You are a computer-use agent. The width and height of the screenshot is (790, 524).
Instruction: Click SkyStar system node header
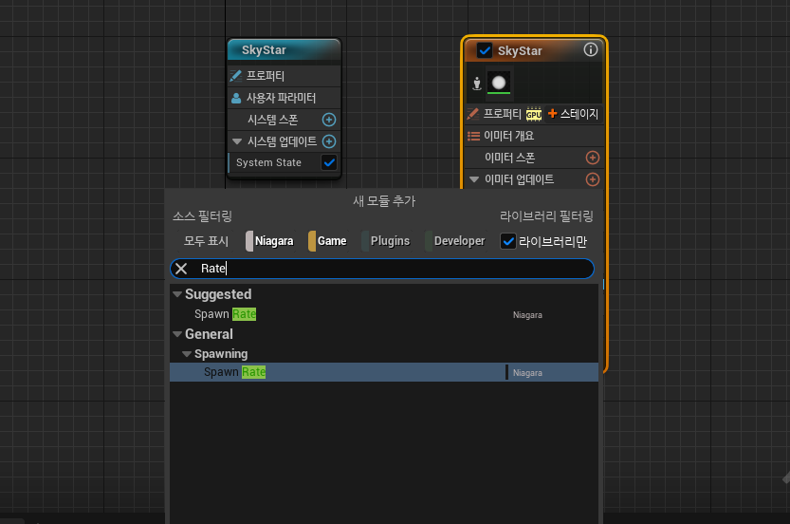point(285,50)
